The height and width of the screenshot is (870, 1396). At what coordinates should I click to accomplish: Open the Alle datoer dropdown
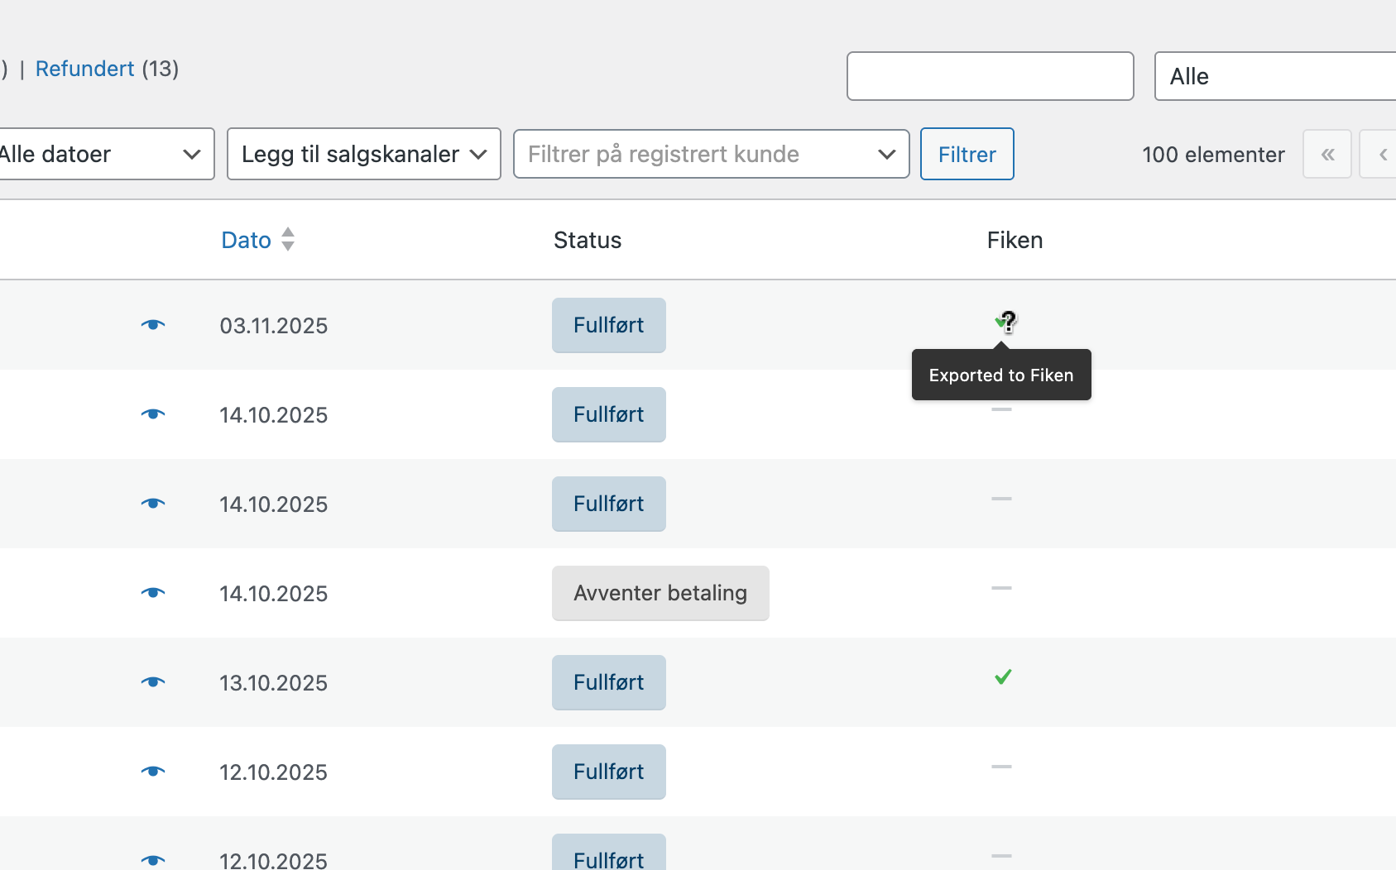tap(99, 154)
